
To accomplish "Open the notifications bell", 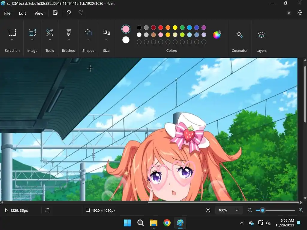I will pyautogui.click(x=299, y=223).
